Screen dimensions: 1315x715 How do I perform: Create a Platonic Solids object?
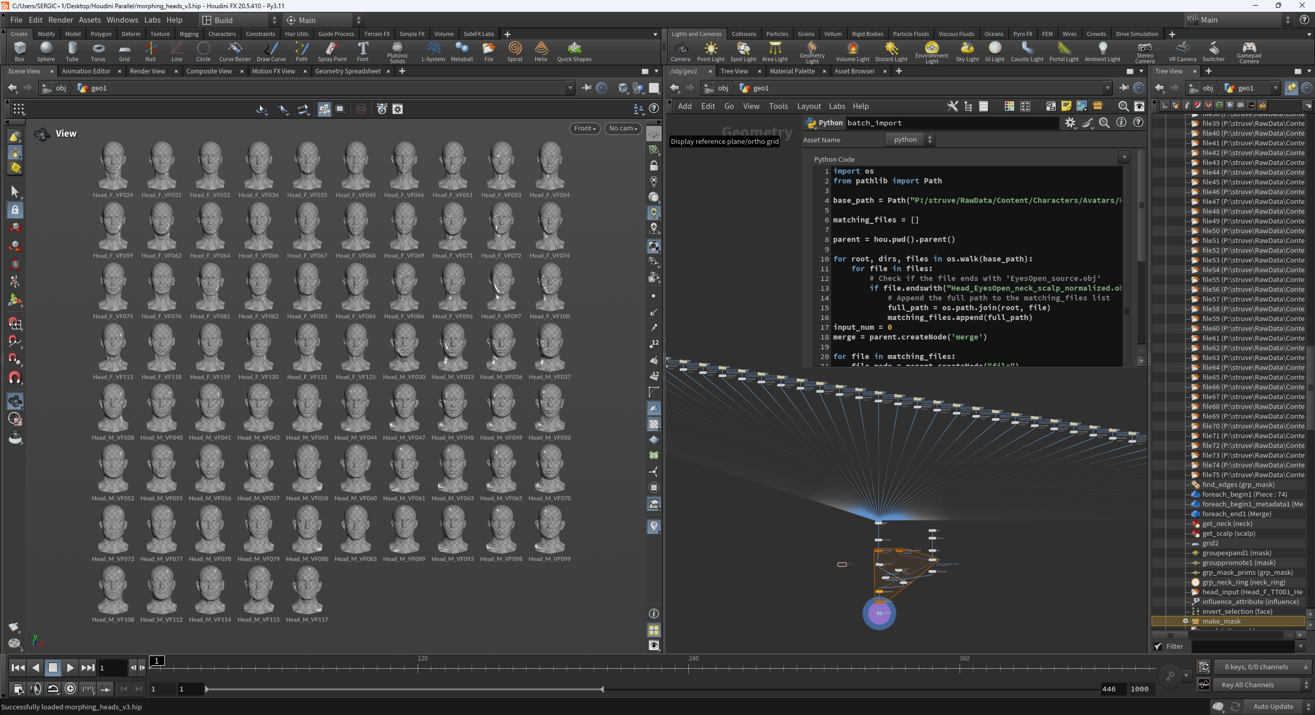click(398, 52)
